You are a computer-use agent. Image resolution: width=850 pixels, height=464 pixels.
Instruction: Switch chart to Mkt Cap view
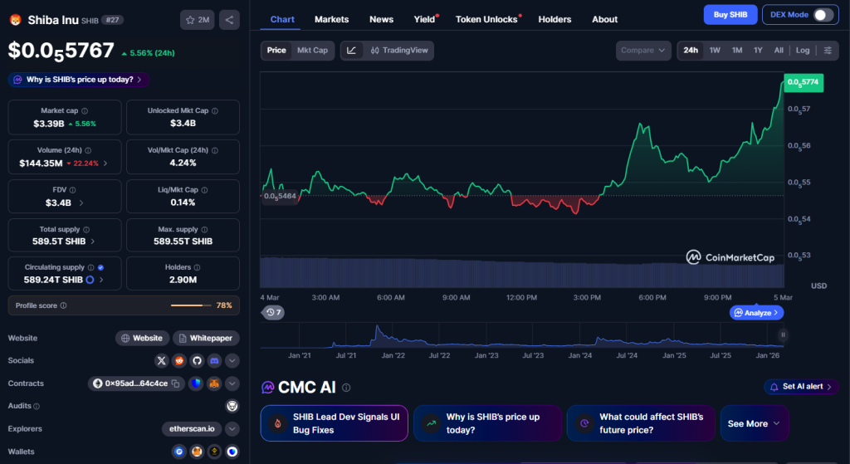(312, 51)
